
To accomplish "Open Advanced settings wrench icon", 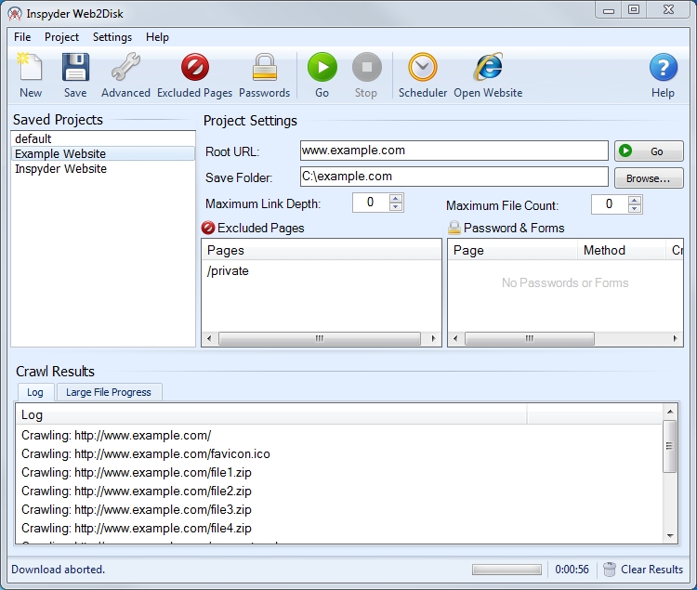I will point(125,75).
